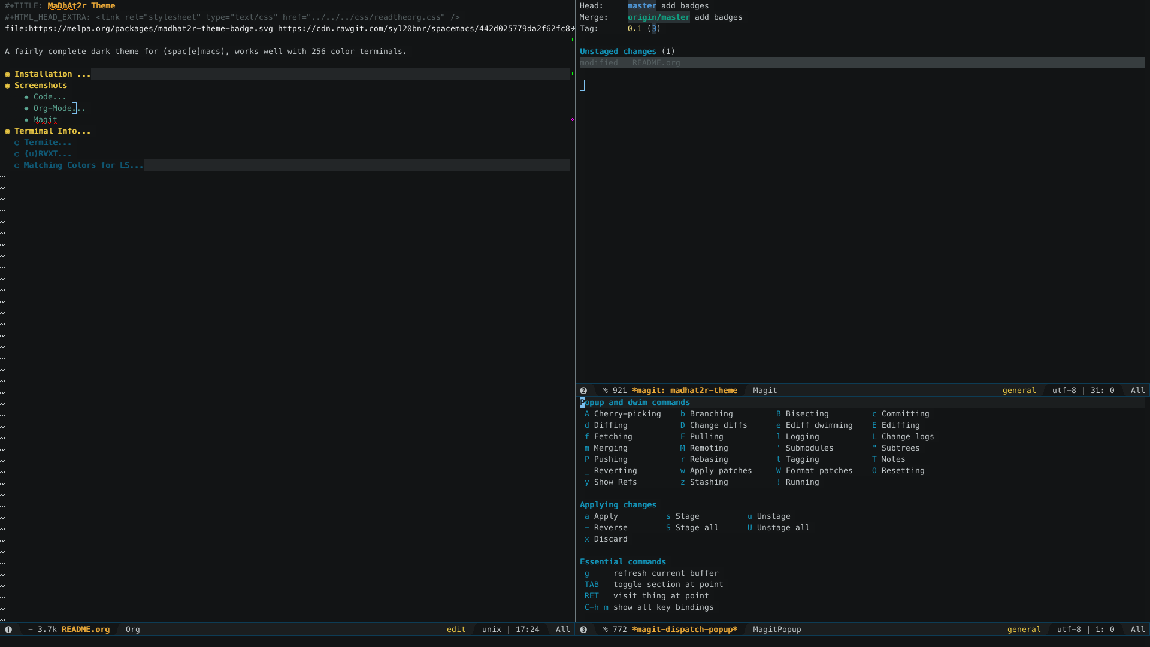The image size is (1150, 647).
Task: Click the Org major mode label
Action: click(x=132, y=630)
